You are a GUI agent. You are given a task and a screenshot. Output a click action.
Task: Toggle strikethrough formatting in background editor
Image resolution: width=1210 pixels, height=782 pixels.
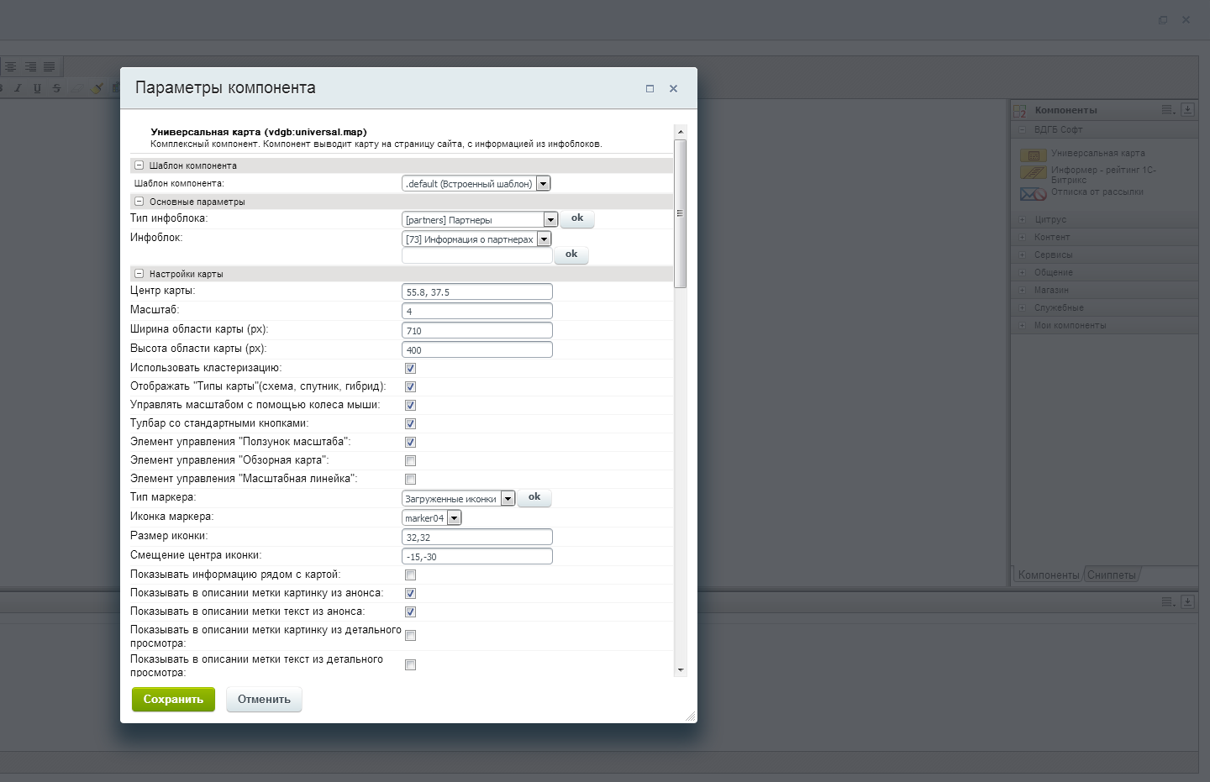tap(56, 87)
